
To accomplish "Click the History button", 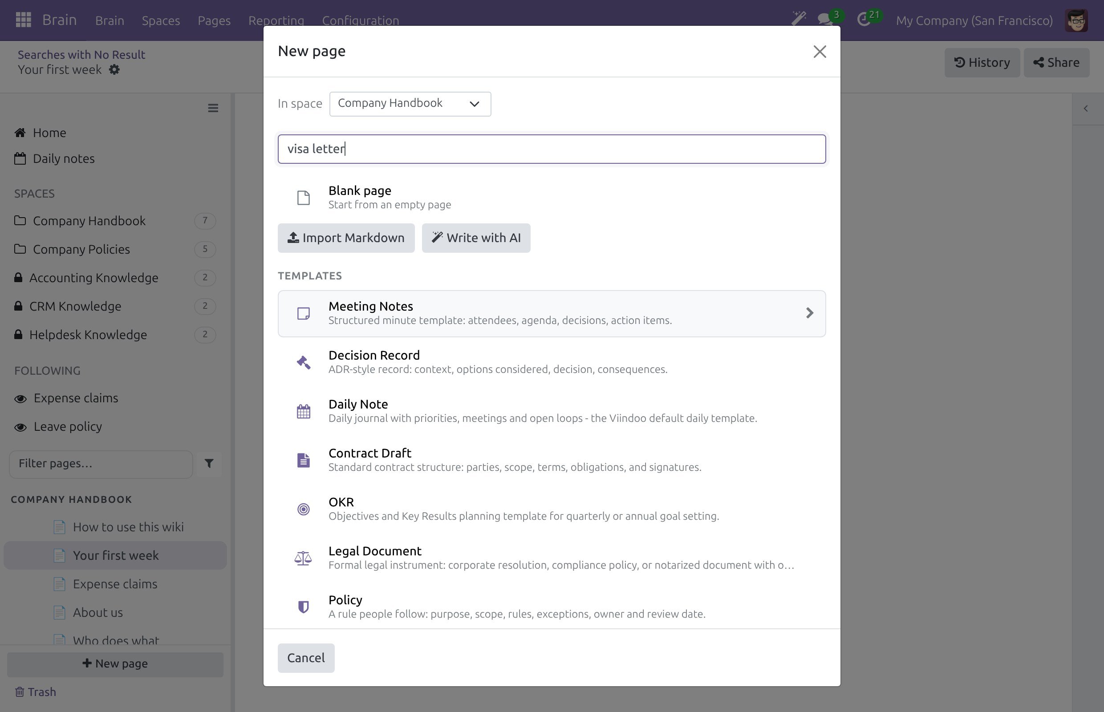I will tap(982, 63).
